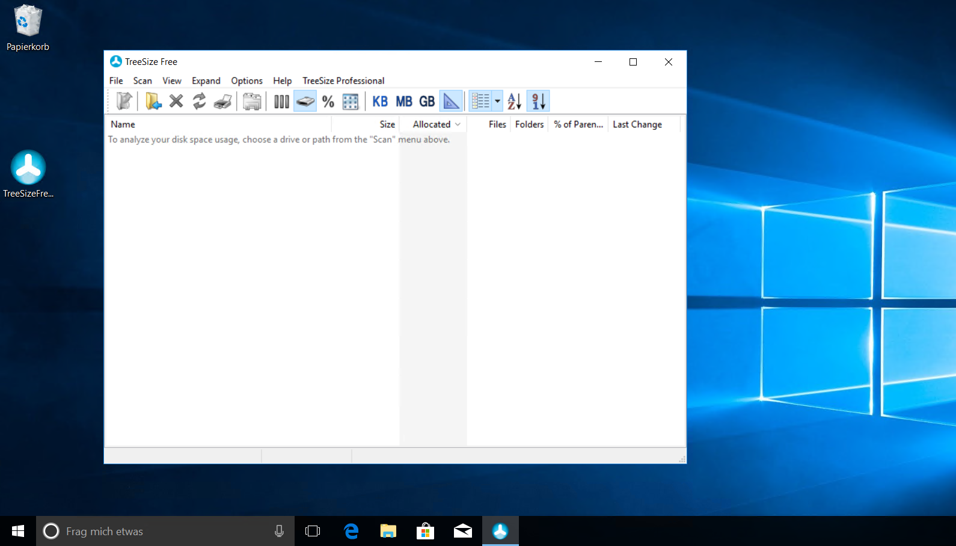Show sizes in MB

[x=404, y=101]
